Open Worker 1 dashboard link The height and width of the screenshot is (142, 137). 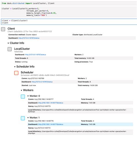click(x=51, y=124)
